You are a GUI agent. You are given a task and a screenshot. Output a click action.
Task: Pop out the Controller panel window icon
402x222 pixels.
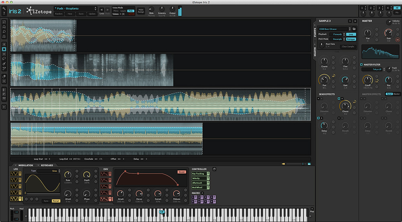point(214,169)
